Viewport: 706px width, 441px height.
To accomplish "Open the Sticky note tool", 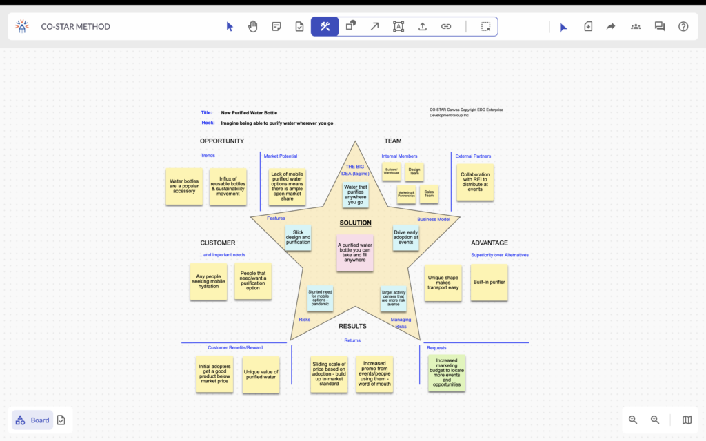I will coord(276,26).
